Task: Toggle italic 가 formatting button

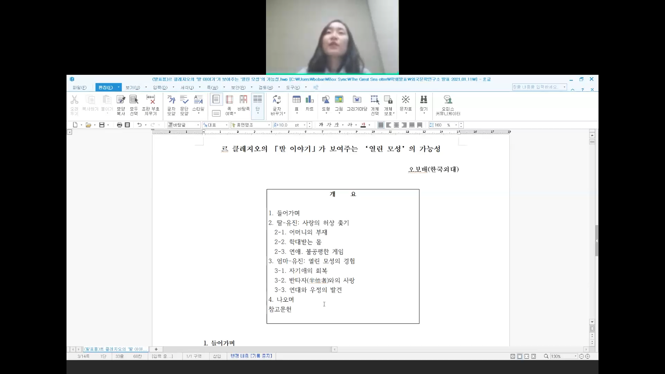Action: pos(329,125)
